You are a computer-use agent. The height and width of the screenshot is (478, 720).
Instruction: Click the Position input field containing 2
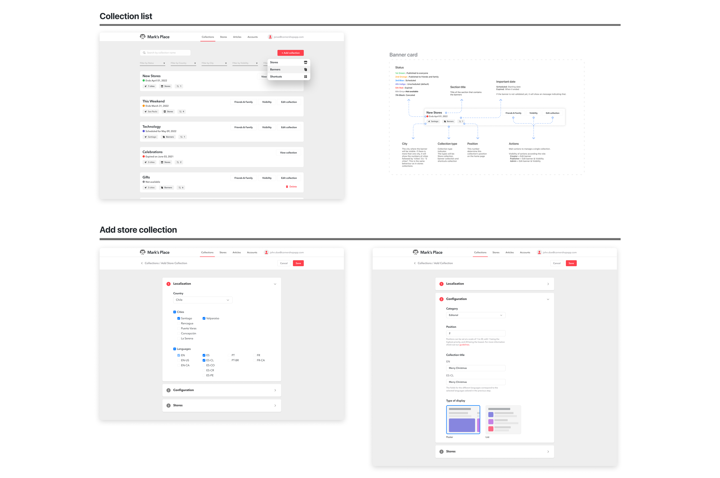tap(475, 333)
